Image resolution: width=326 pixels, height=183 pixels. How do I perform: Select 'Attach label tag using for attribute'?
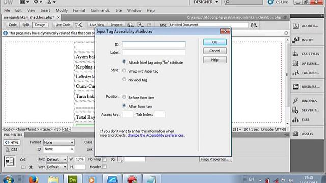coord(124,62)
